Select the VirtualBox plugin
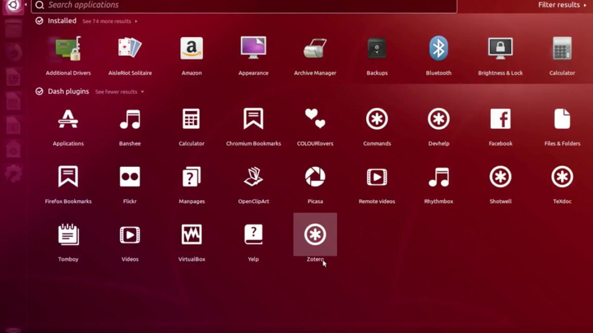 pos(191,234)
